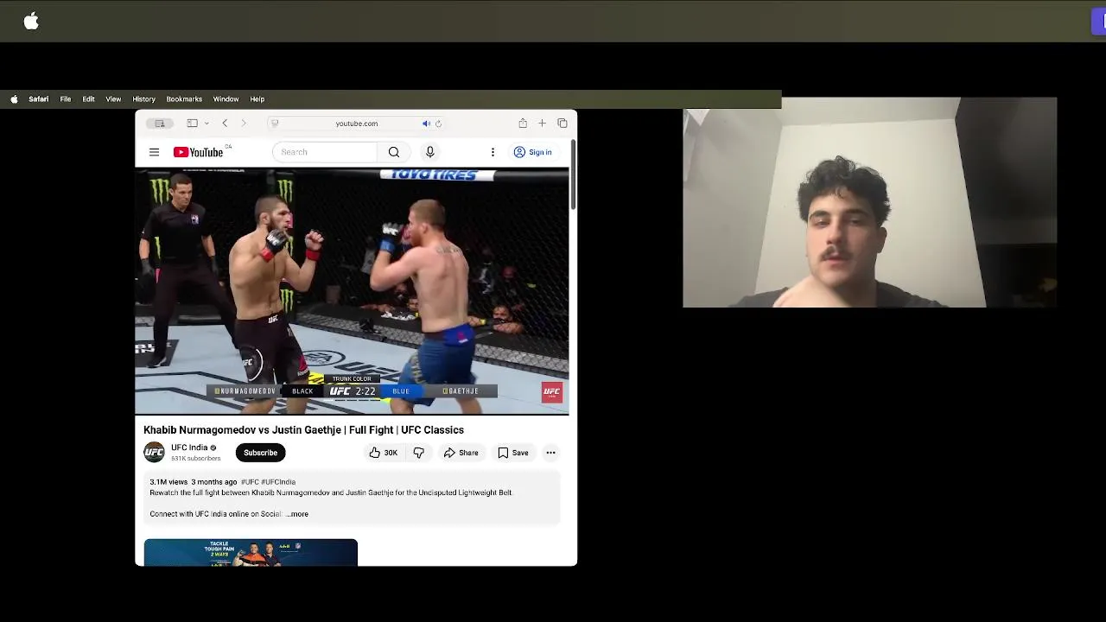Subscribe to UFC India
Image resolution: width=1106 pixels, height=622 pixels.
tap(260, 453)
